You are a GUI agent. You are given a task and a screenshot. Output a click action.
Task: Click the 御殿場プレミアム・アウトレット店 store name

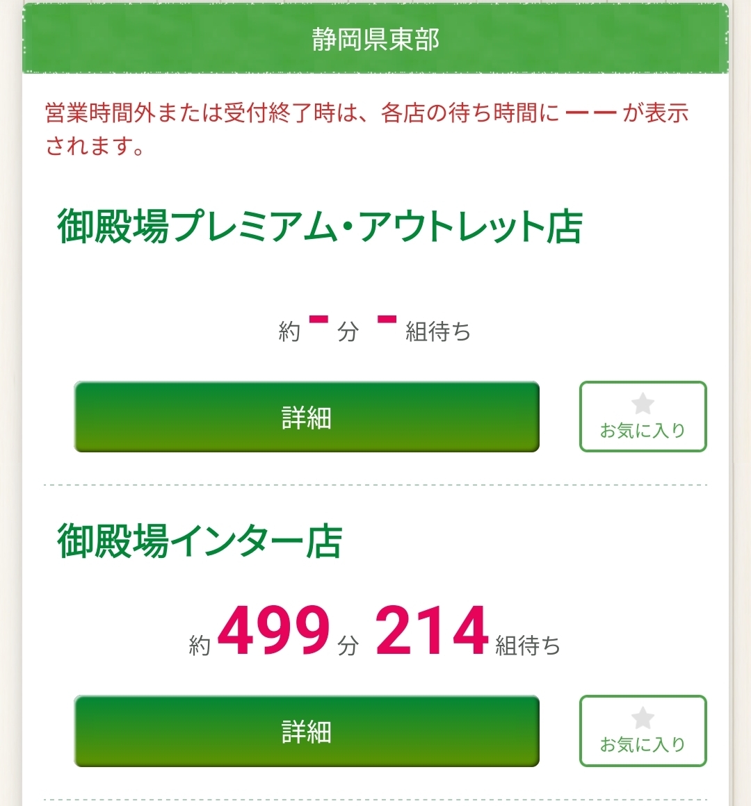tap(319, 227)
